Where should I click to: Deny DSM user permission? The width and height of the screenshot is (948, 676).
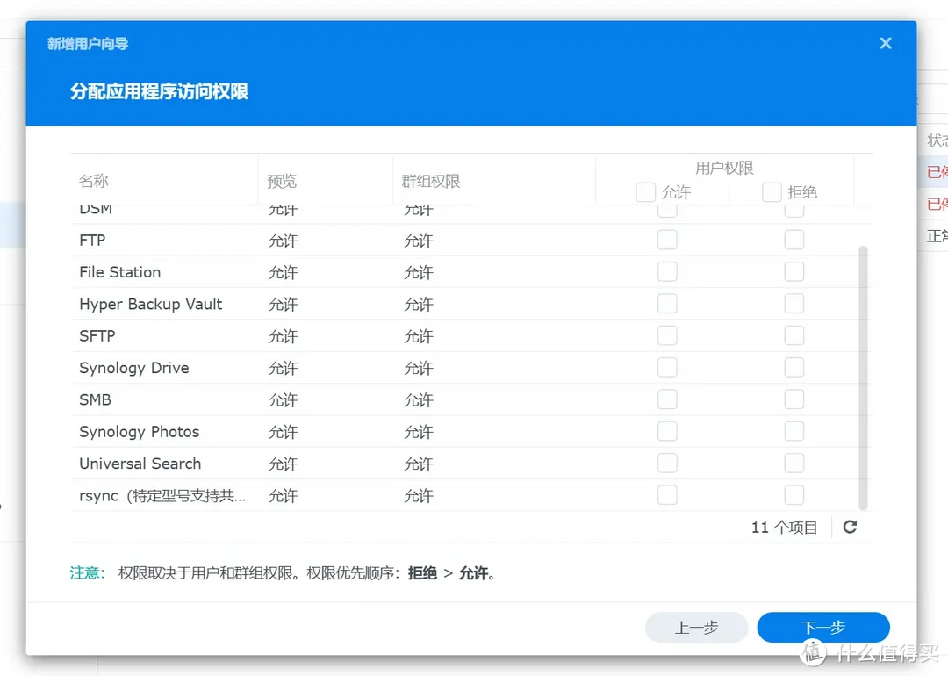(x=794, y=209)
